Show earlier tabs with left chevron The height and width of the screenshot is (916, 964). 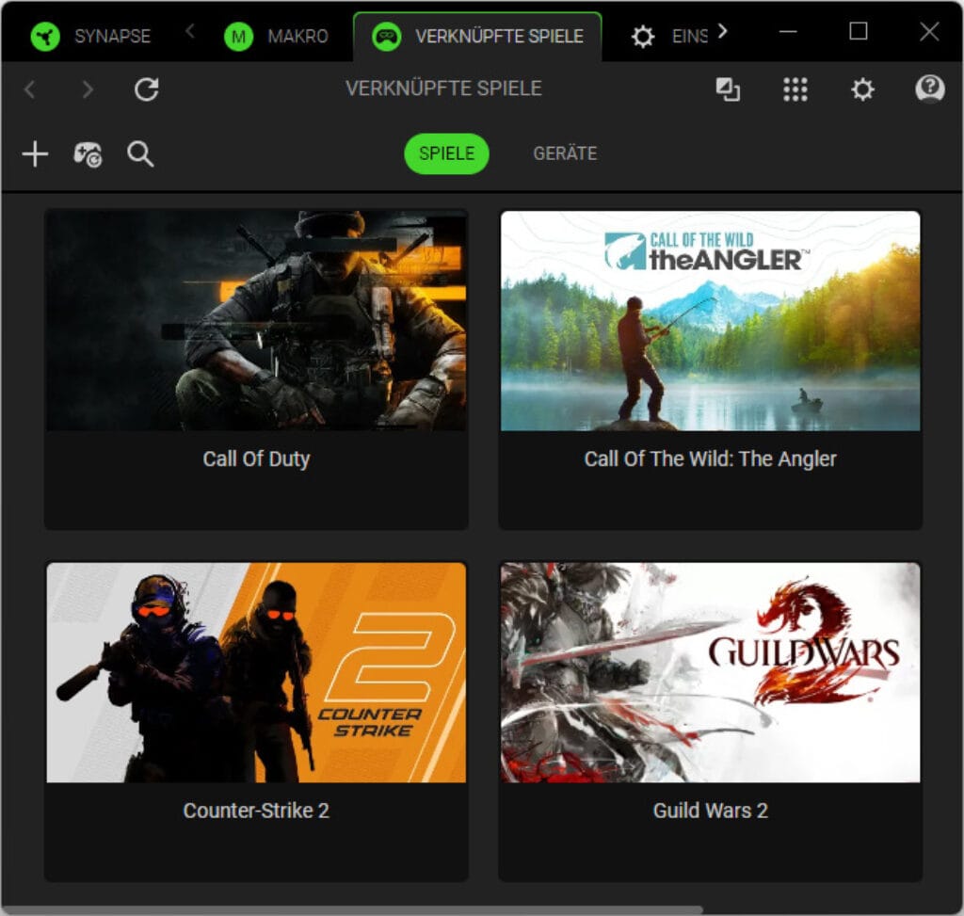190,31
